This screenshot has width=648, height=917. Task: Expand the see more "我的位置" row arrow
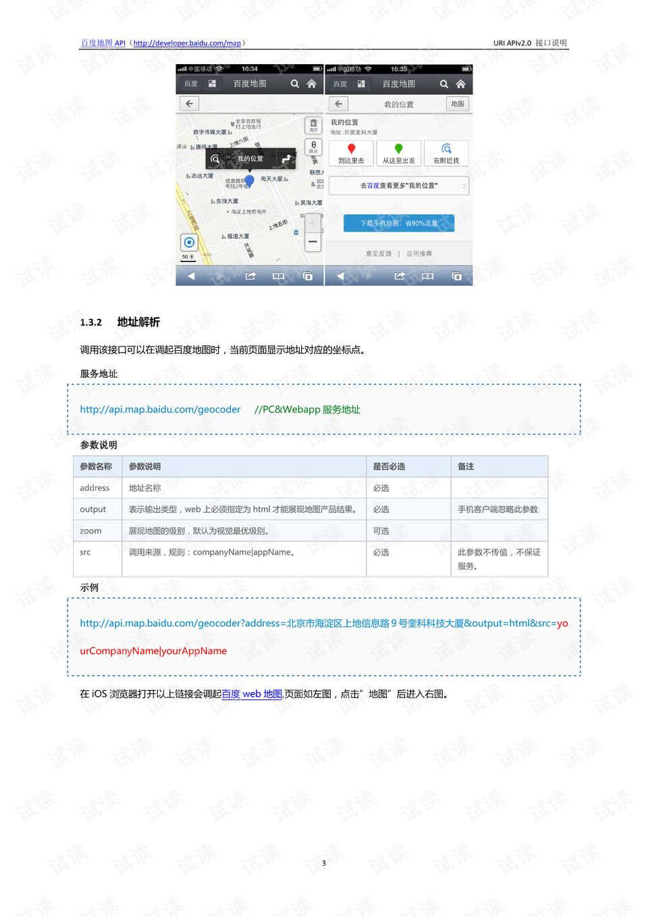click(464, 185)
